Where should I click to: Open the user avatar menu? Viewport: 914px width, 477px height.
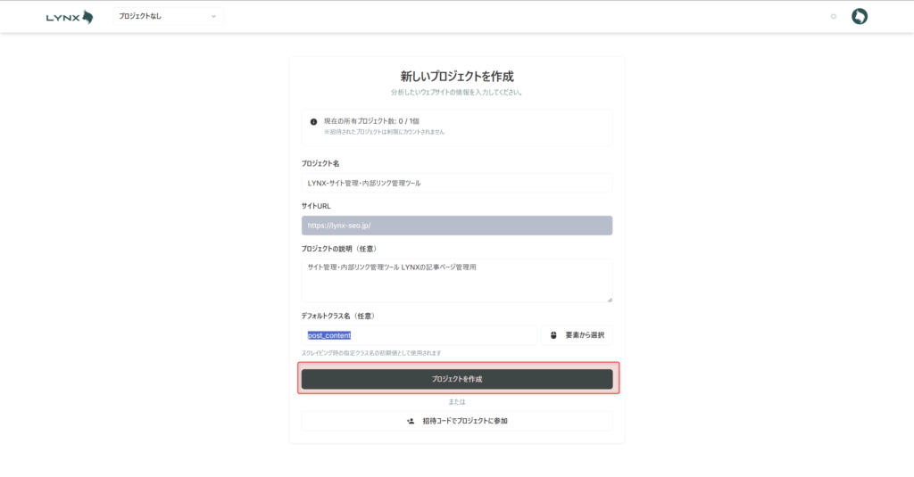[860, 17]
